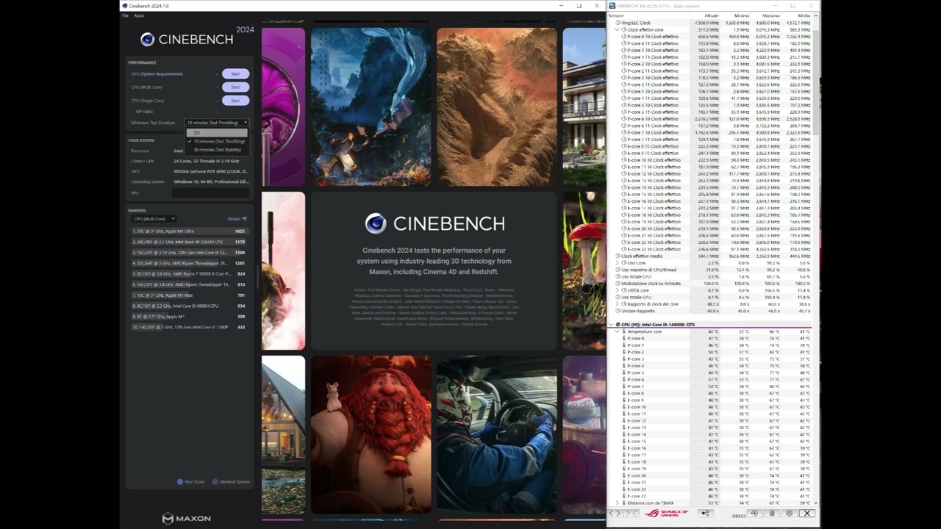
Task: Click the HWiNFO reset clock icon
Action: click(x=754, y=513)
